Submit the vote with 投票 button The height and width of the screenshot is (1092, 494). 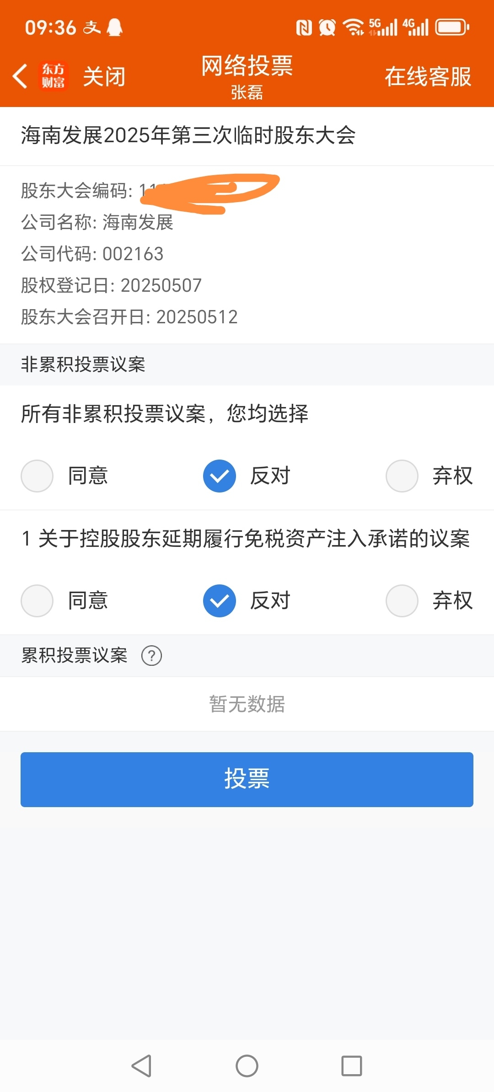(x=247, y=779)
